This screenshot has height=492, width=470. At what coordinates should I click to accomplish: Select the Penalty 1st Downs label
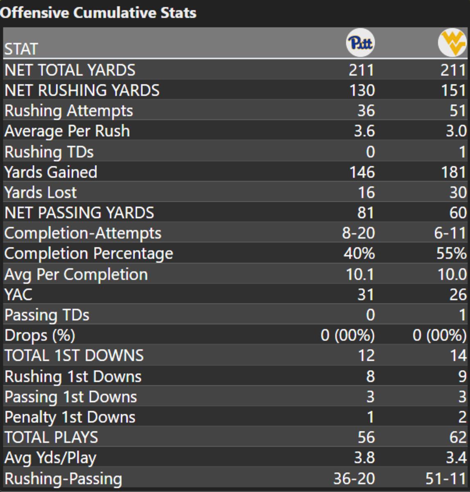click(70, 417)
